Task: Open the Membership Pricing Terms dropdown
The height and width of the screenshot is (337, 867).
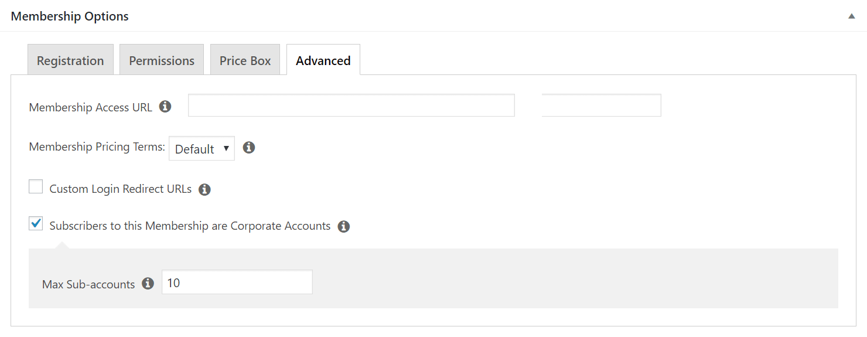Action: (x=202, y=149)
